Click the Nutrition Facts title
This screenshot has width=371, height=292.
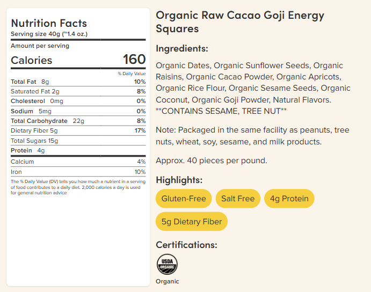(49, 23)
